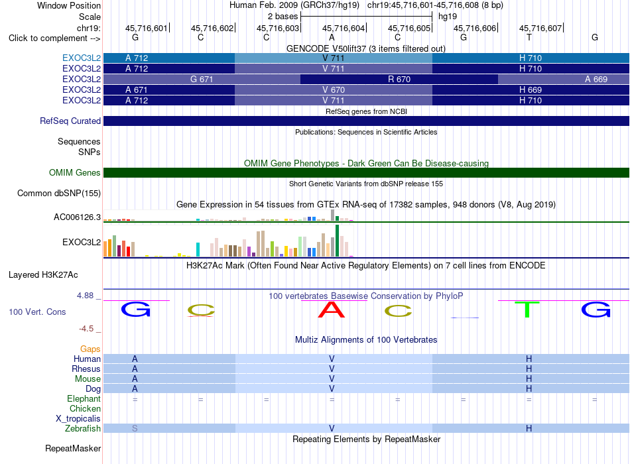Image resolution: width=630 pixels, height=464 pixels.
Task: Click the green T conservation letter
Action: [x=527, y=310]
